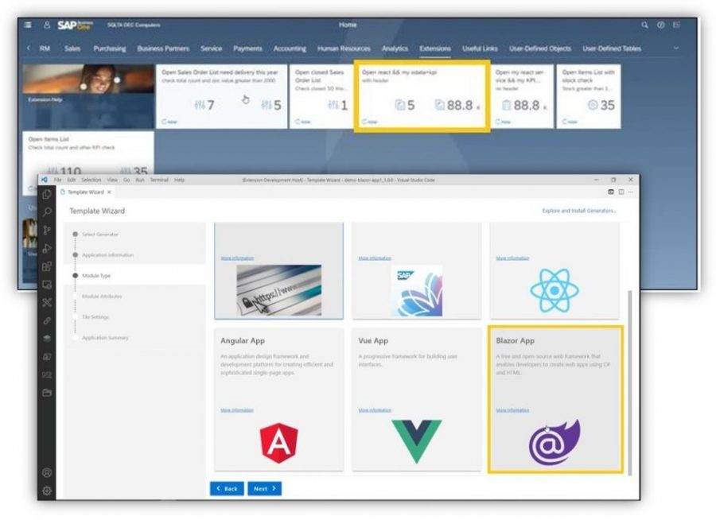
Task: Switch to User-Defined Tables tab
Action: point(612,49)
